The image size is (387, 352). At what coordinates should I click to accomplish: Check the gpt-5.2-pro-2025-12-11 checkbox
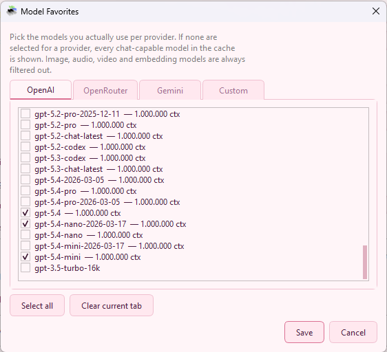tap(25, 114)
